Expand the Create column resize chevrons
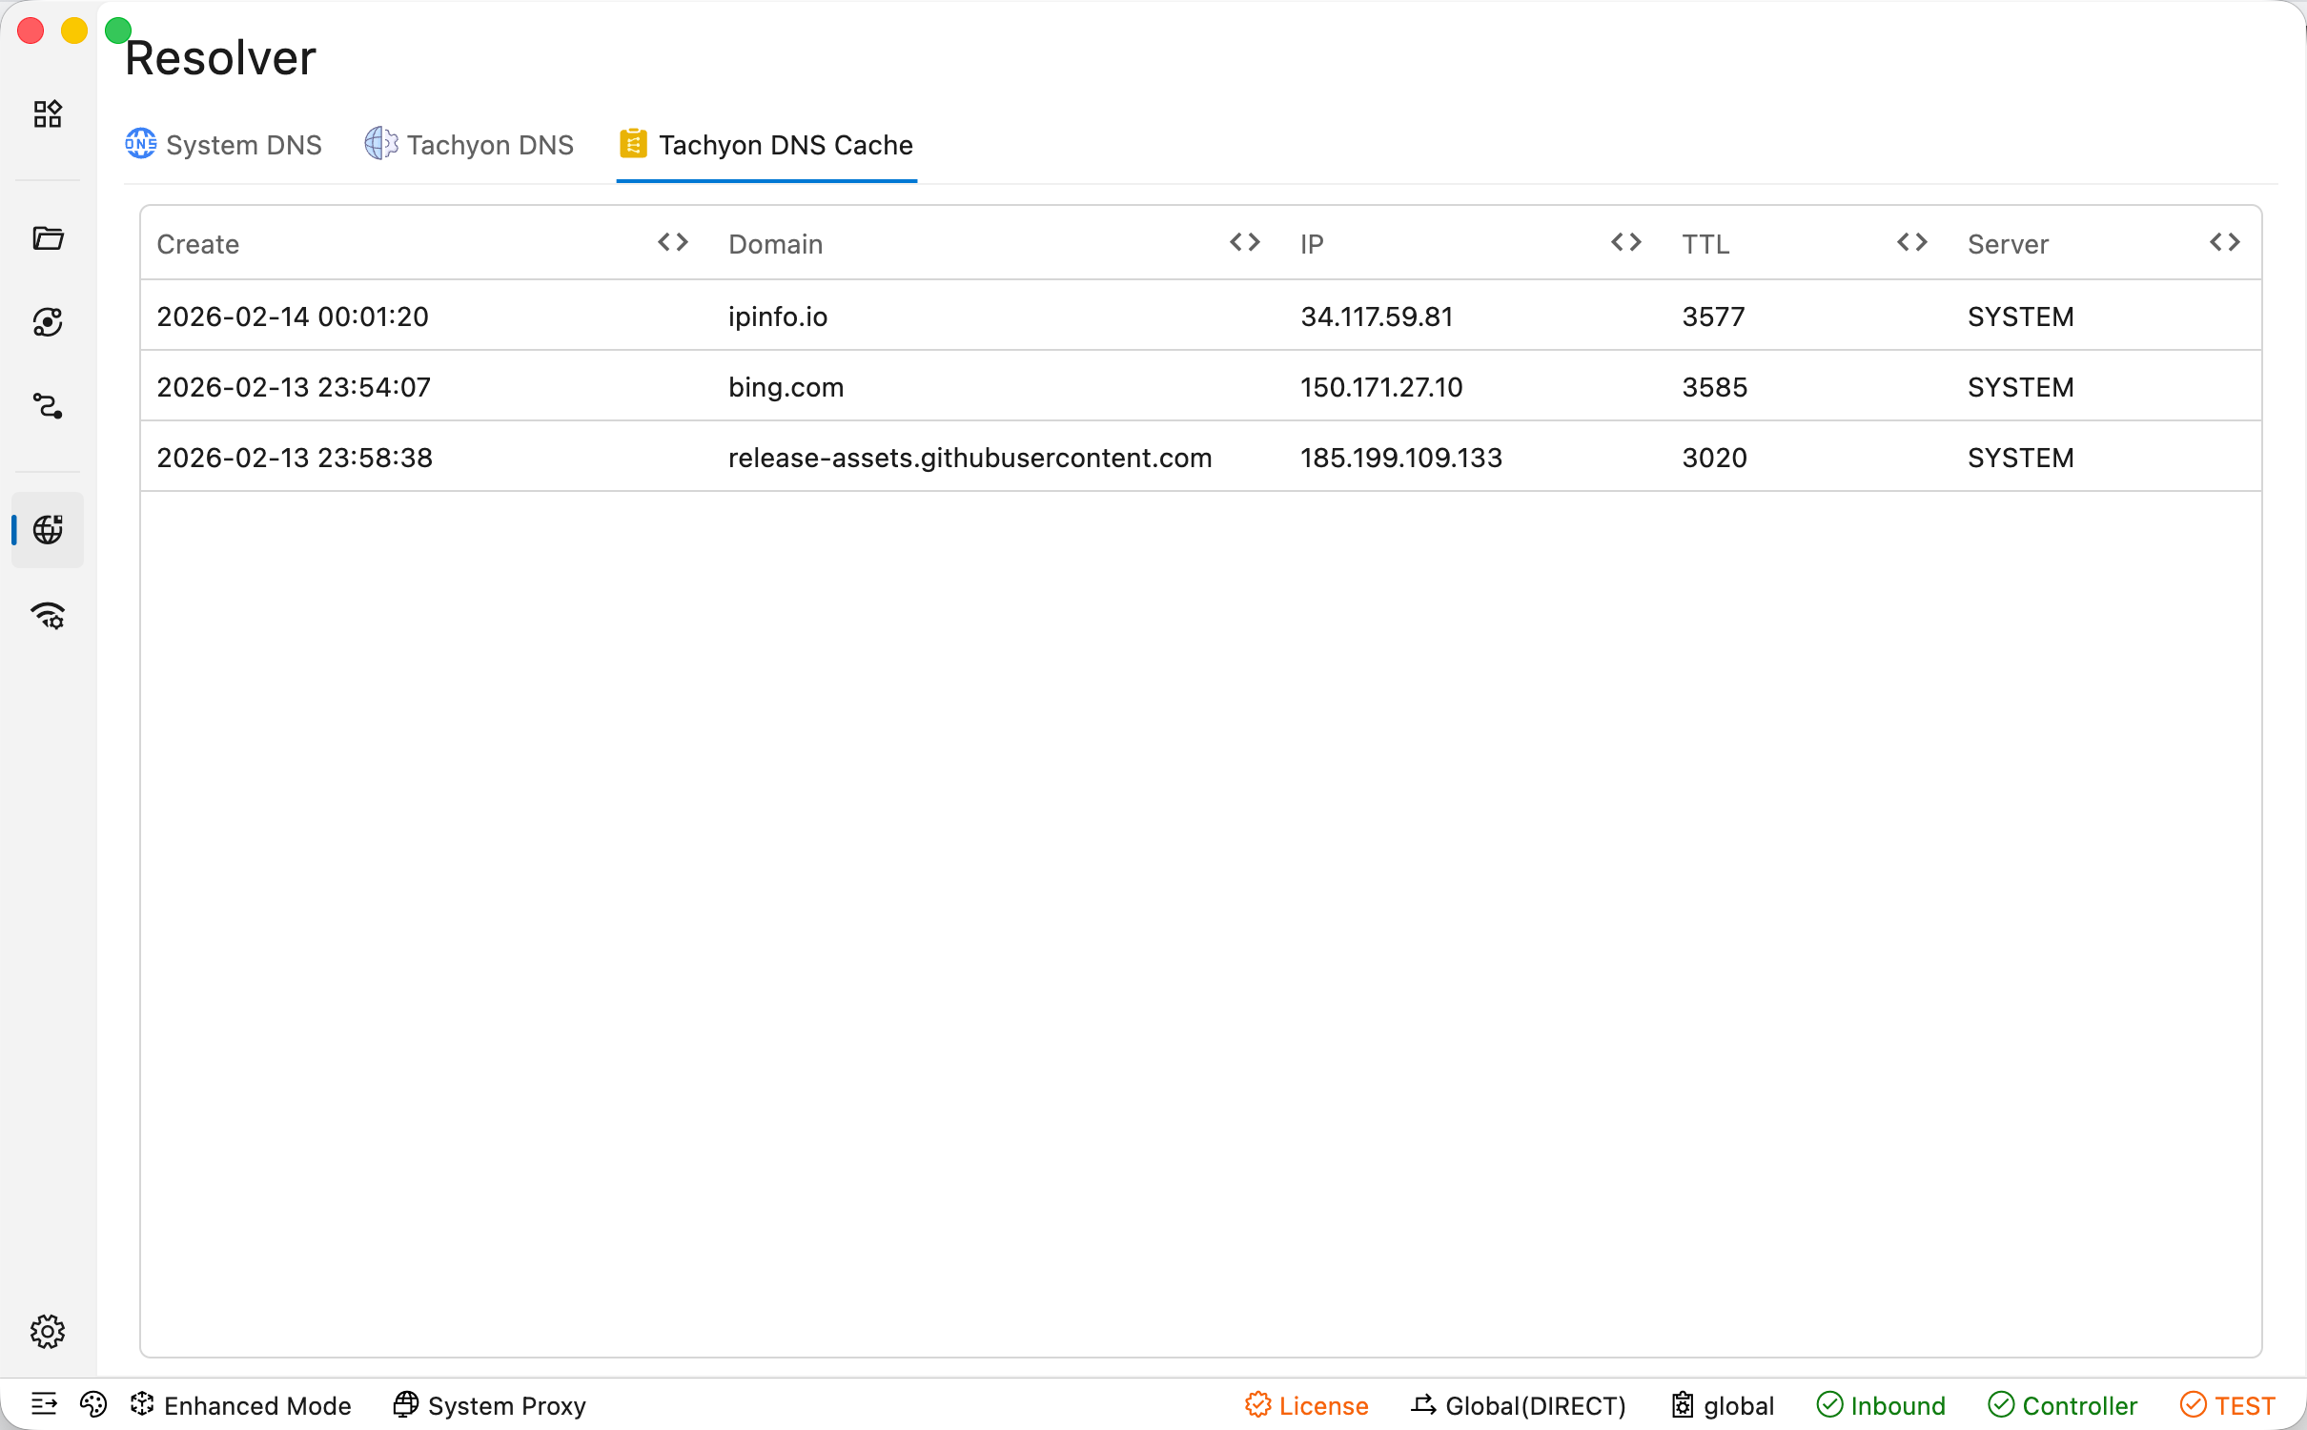The image size is (2307, 1430). [x=673, y=242]
